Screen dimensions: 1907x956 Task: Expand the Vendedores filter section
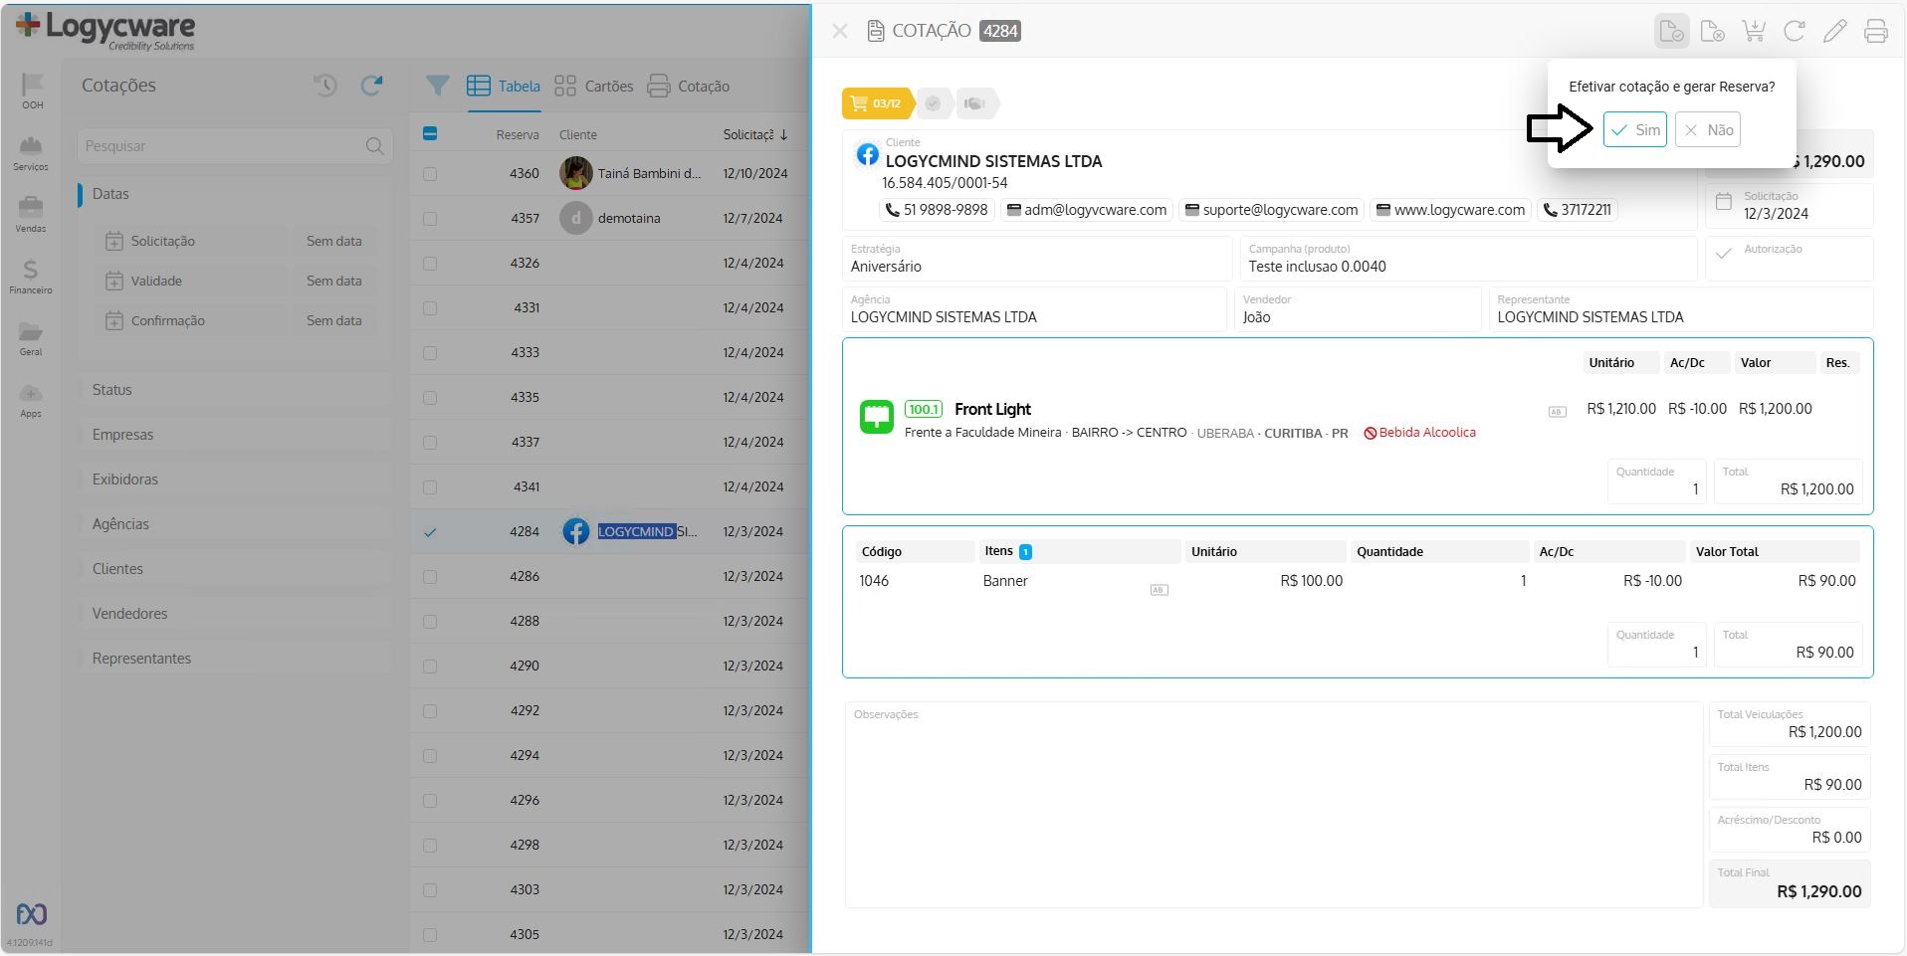(235, 614)
